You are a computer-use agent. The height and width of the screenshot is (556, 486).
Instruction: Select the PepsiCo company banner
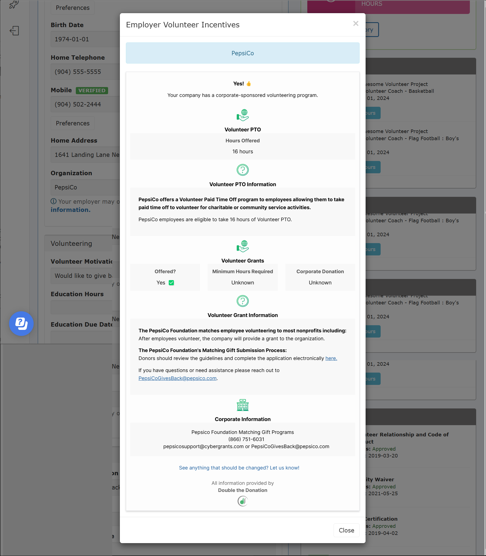[242, 53]
